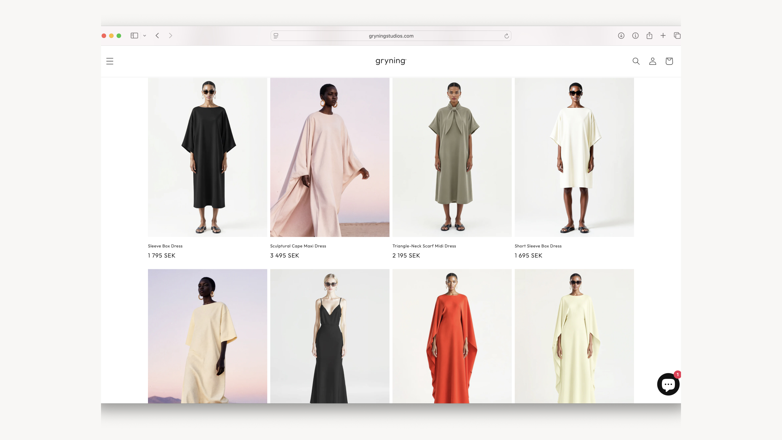
Task: Open the shopping cart icon
Action: pyautogui.click(x=669, y=61)
